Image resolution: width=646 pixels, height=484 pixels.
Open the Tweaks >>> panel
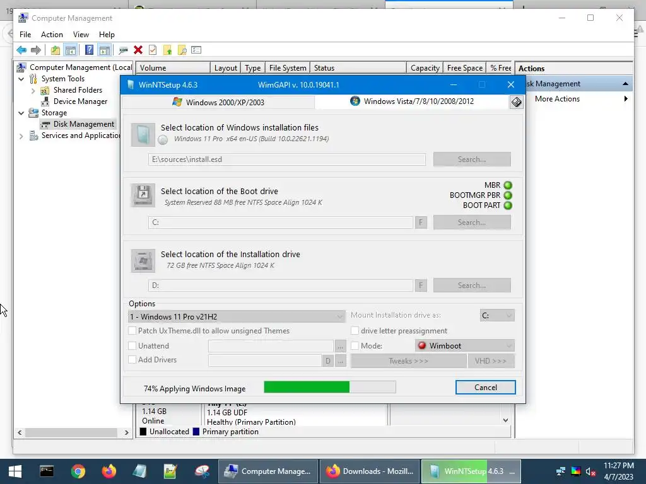408,361
